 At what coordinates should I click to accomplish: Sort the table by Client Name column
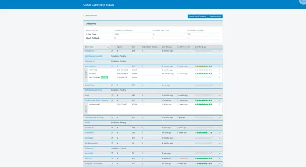(90, 47)
